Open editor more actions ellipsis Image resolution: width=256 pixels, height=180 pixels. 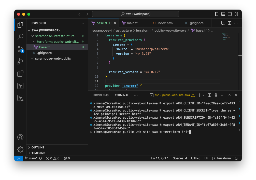pyautogui.click(x=236, y=23)
